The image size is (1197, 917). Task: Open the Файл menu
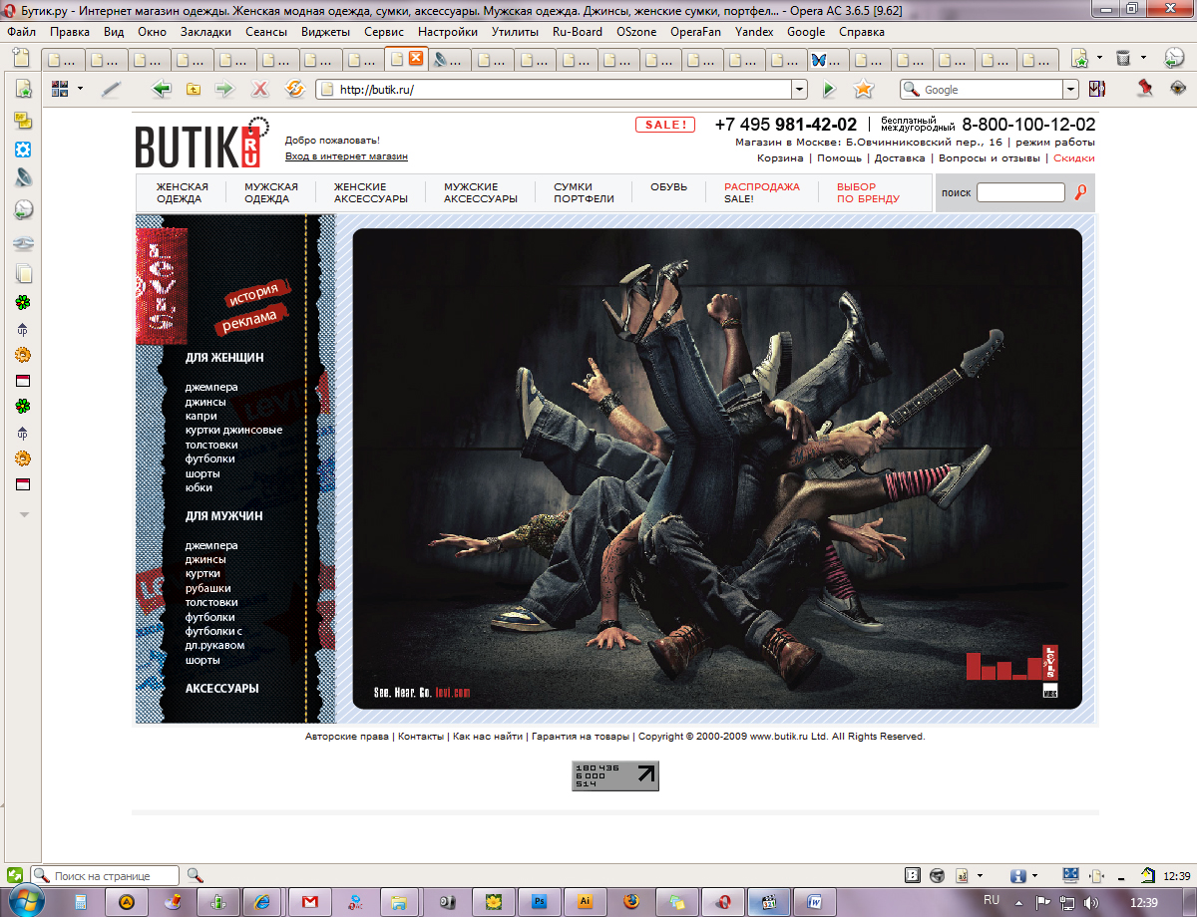click(x=21, y=31)
